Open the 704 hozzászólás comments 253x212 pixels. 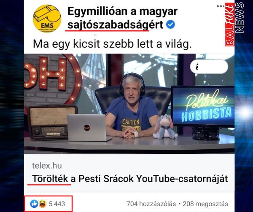[x=151, y=204]
